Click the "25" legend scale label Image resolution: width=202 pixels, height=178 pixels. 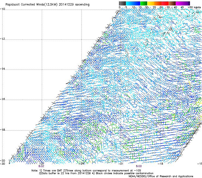click(x=154, y=7)
